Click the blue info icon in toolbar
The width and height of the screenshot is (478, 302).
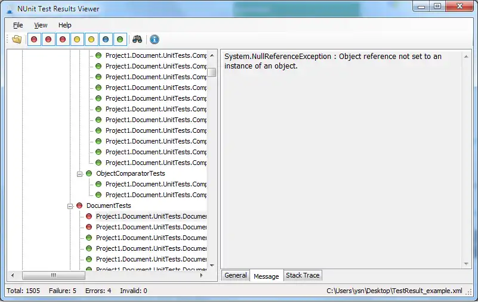pos(154,39)
